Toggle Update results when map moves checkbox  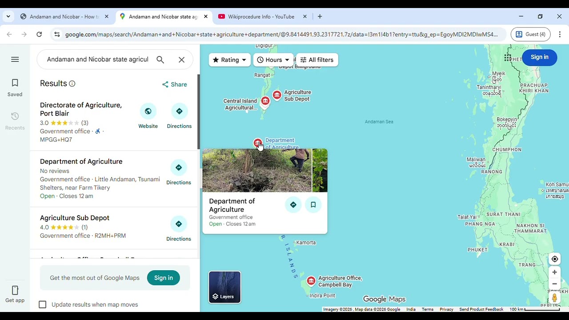[x=43, y=304]
